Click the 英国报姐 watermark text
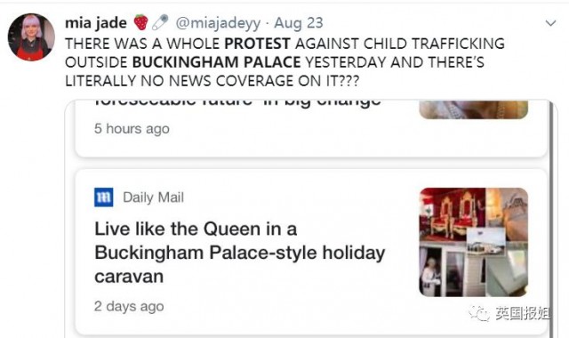Screen dimensions: 569x338 [x=523, y=313]
